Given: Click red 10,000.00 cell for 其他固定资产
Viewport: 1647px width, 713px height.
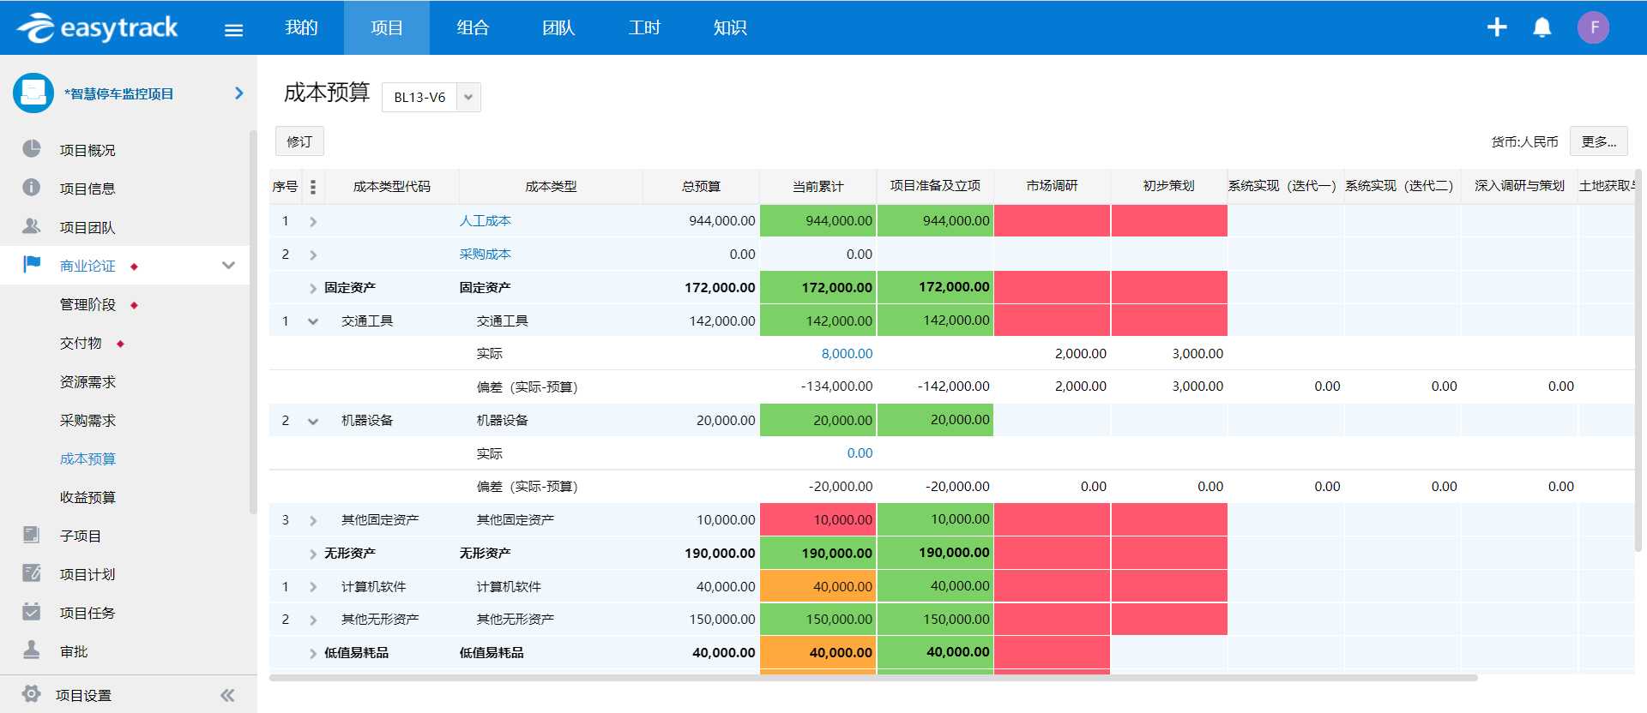Looking at the screenshot, I should tap(818, 520).
